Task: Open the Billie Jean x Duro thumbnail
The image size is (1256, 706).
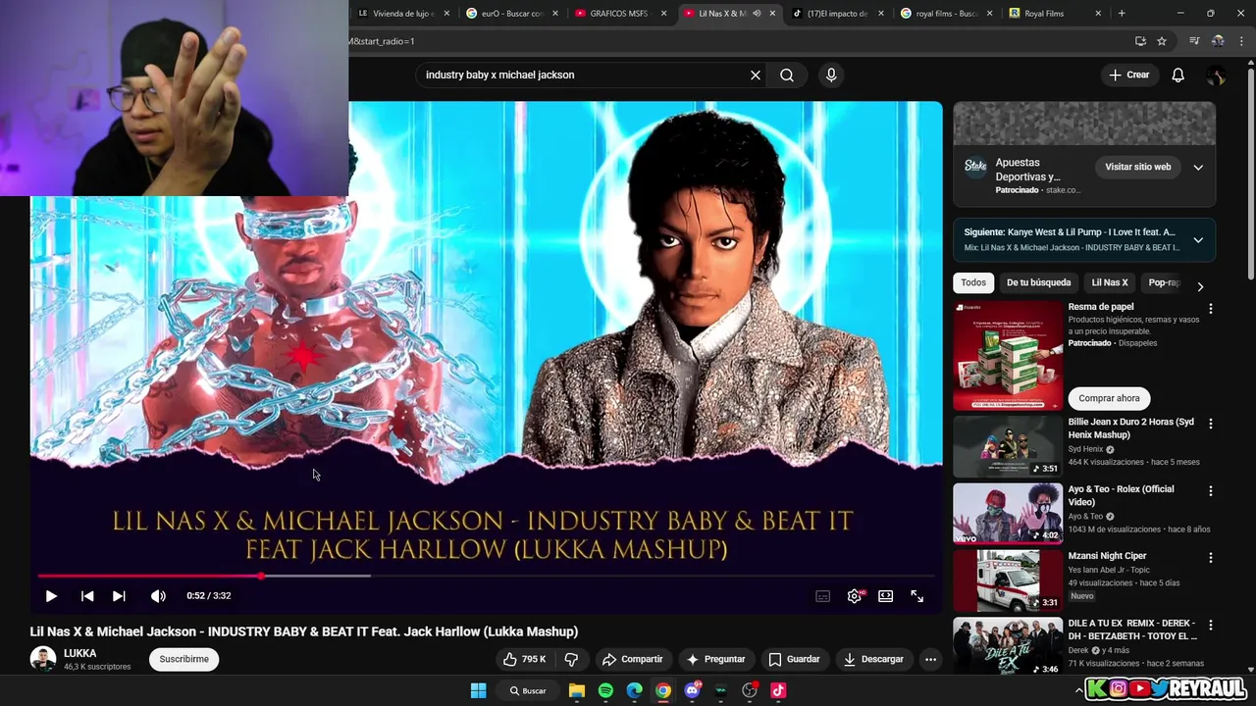Action: 1008,446
